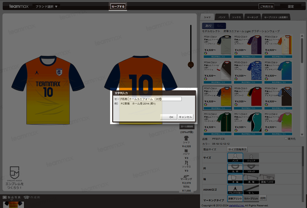Select なし for ABANI logo

click(x=251, y=190)
